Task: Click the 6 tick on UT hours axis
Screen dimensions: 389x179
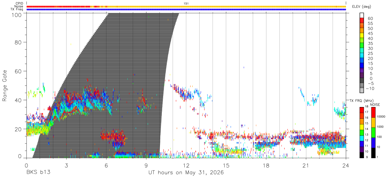Action: (x=106, y=165)
